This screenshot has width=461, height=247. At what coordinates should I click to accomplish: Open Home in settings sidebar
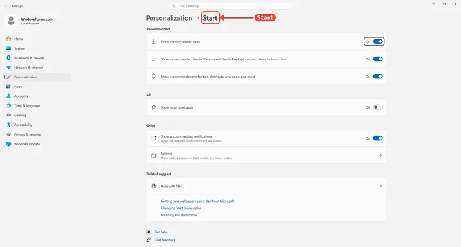19,39
